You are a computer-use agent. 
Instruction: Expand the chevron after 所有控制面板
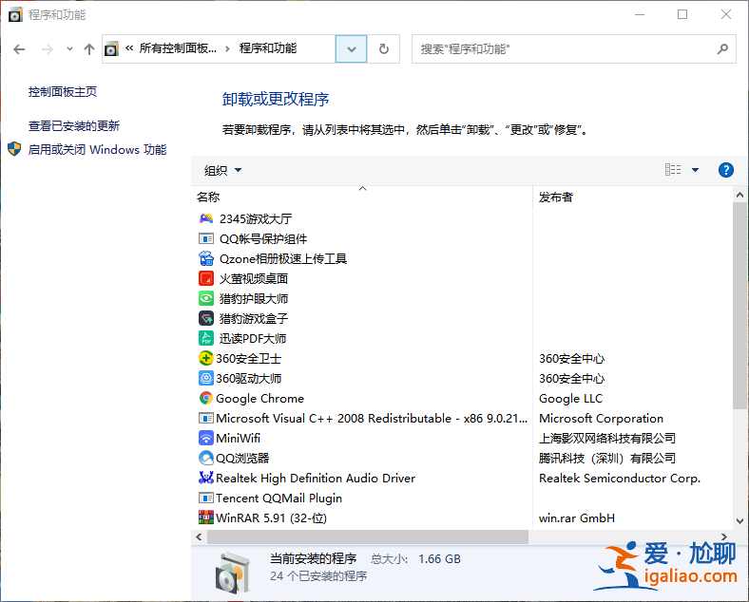click(x=227, y=48)
